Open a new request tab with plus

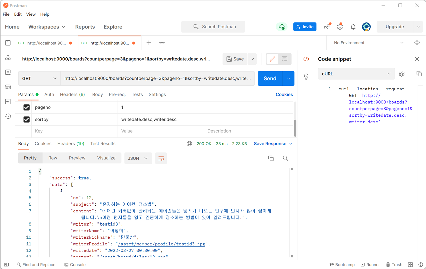tap(149, 43)
